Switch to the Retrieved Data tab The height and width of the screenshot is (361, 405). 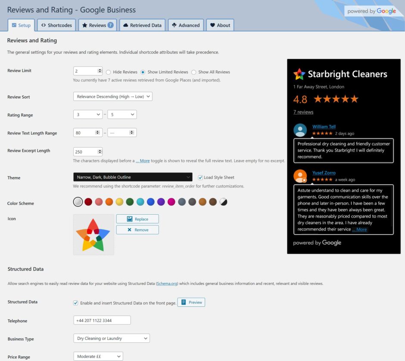[142, 25]
